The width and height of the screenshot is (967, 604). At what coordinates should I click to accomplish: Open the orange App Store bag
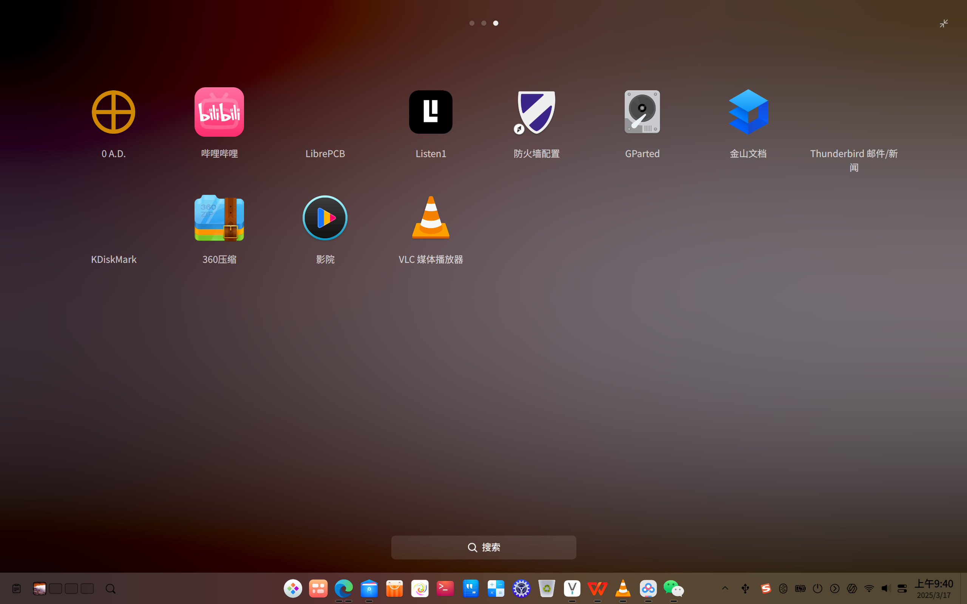pos(394,589)
